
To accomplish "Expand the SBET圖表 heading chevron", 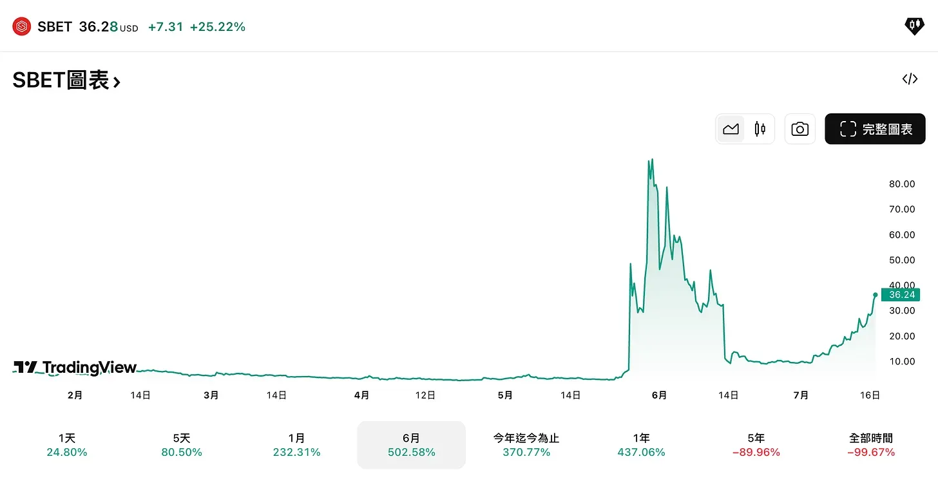I will point(117,82).
